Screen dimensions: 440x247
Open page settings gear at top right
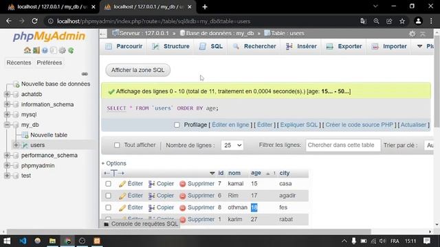tap(412, 34)
